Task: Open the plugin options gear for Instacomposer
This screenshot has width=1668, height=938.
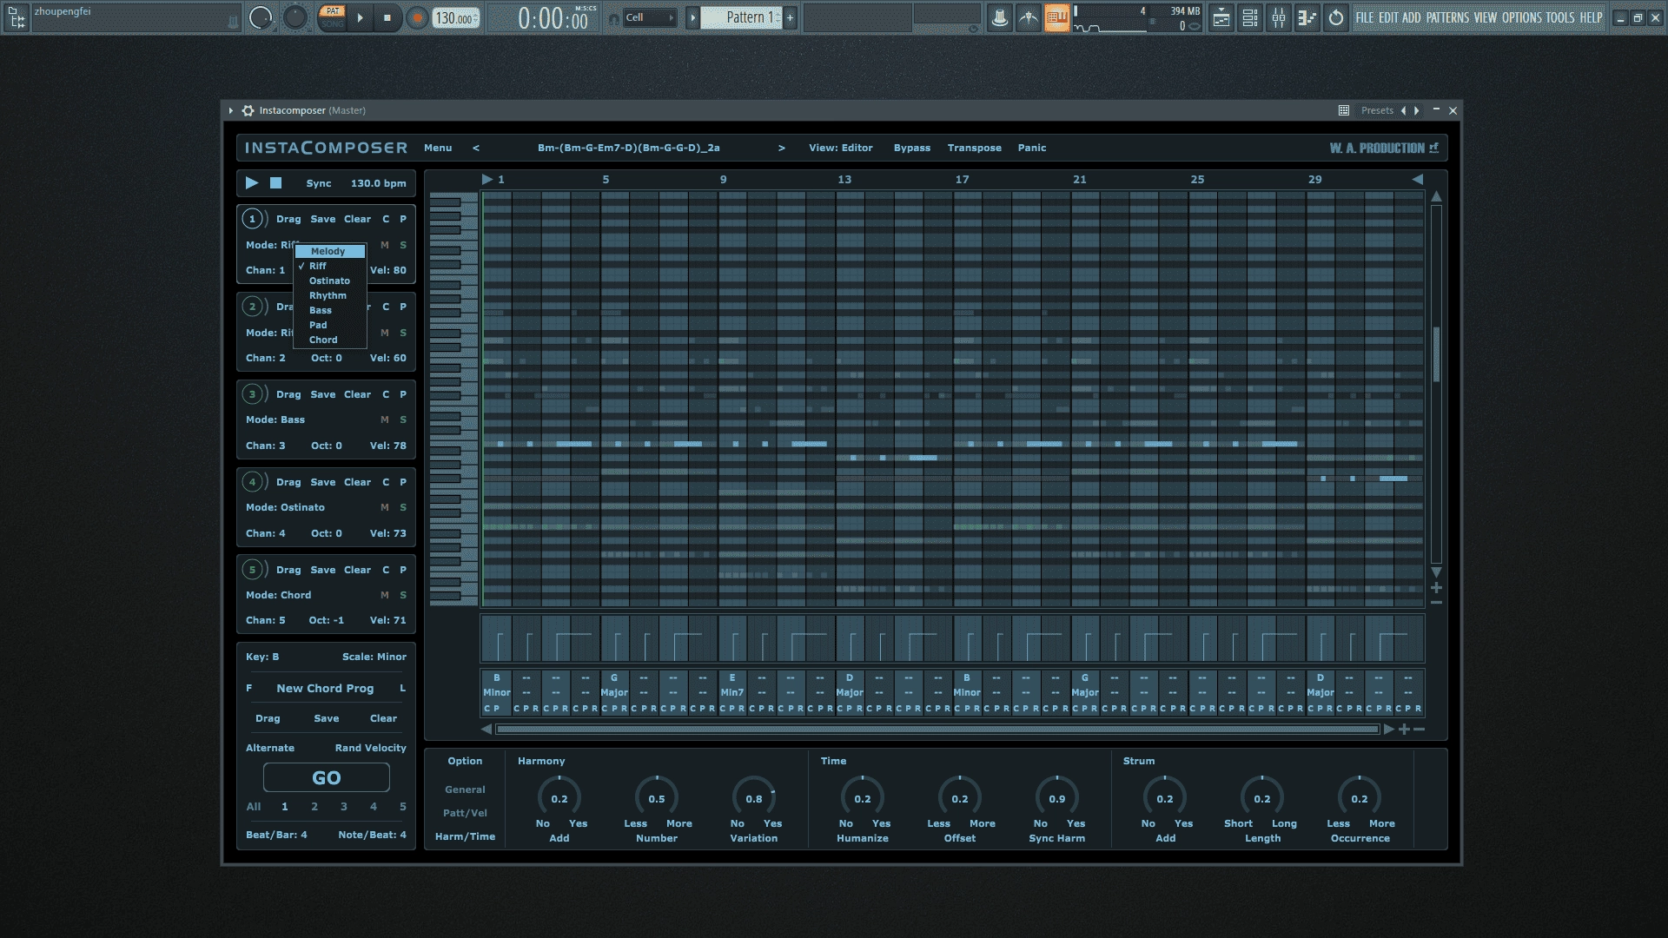Action: point(248,110)
